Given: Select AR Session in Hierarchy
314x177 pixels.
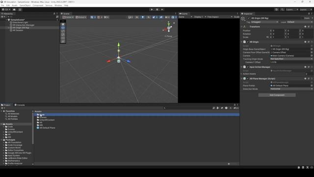Looking at the screenshot, I should point(18,30).
